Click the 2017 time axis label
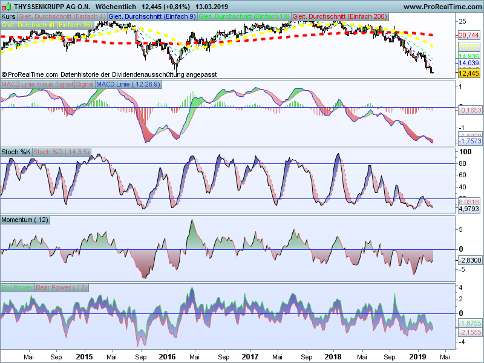Image resolution: width=484 pixels, height=363 pixels. pyautogui.click(x=250, y=357)
